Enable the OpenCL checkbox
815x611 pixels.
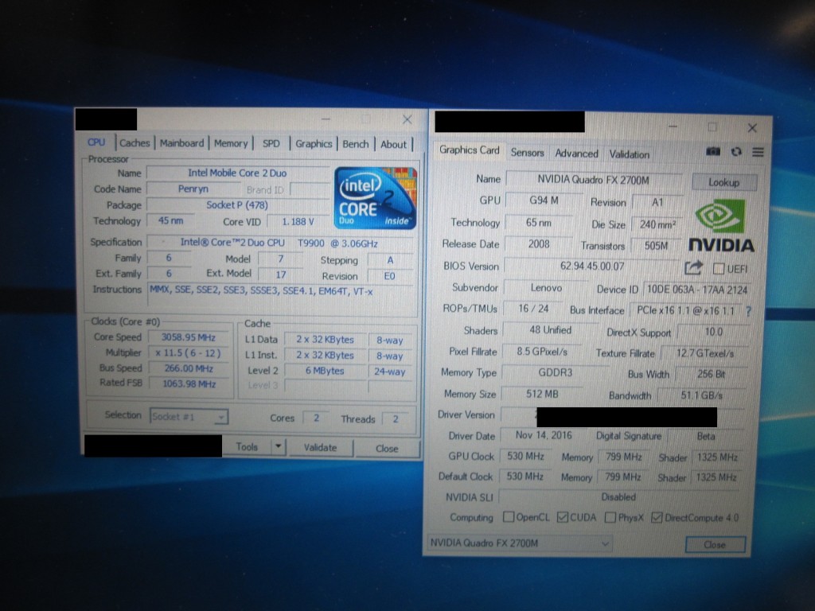click(509, 518)
